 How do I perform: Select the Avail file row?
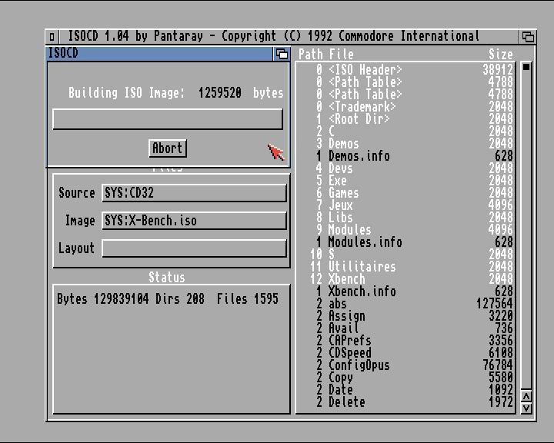point(405,328)
